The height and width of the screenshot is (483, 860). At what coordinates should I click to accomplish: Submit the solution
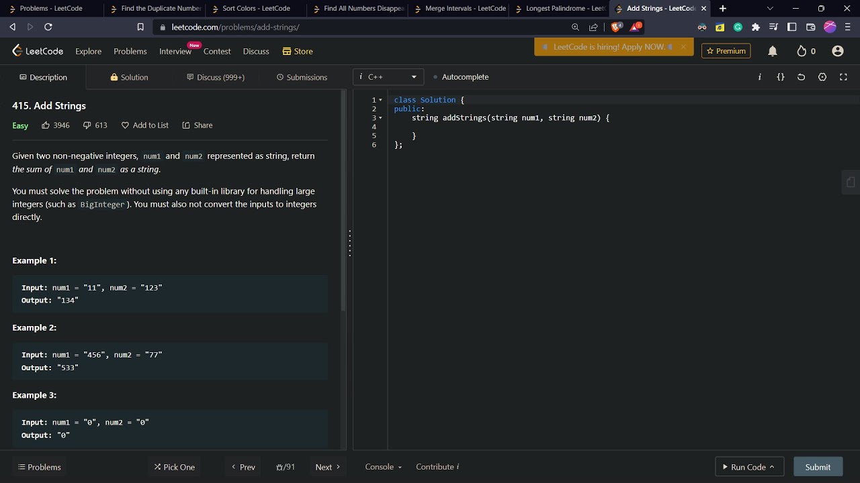(x=817, y=467)
